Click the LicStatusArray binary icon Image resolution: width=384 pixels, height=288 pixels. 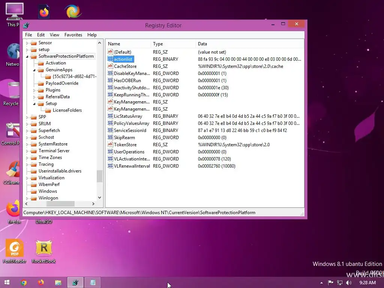pyautogui.click(x=110, y=116)
